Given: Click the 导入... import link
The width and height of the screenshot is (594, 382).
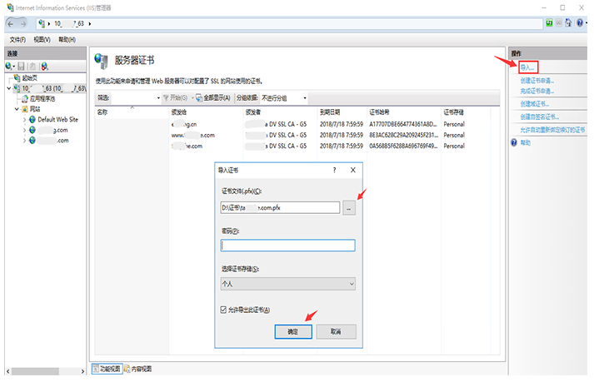Looking at the screenshot, I should [x=527, y=66].
